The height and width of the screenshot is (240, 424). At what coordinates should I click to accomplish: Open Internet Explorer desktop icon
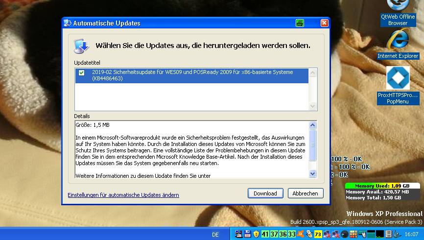coord(398,44)
